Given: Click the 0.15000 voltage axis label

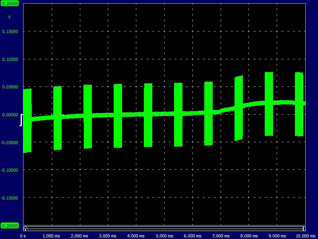Looking at the screenshot, I should pyautogui.click(x=10, y=31).
